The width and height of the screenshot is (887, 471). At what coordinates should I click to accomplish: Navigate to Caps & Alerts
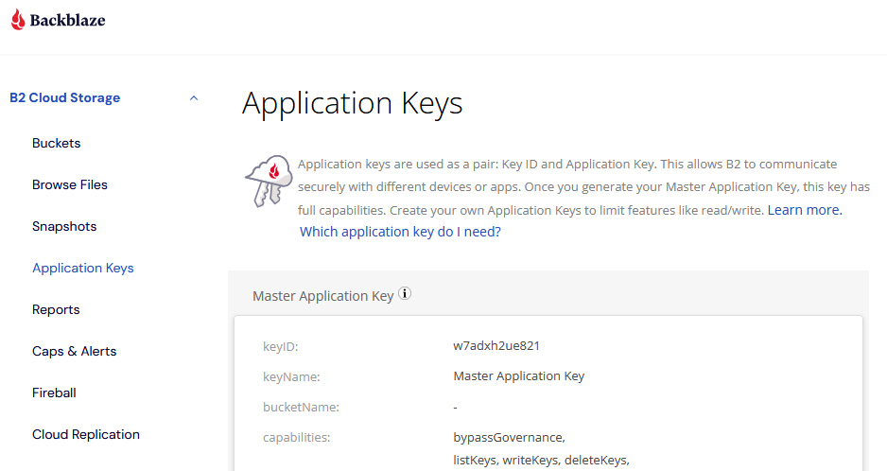click(x=75, y=352)
